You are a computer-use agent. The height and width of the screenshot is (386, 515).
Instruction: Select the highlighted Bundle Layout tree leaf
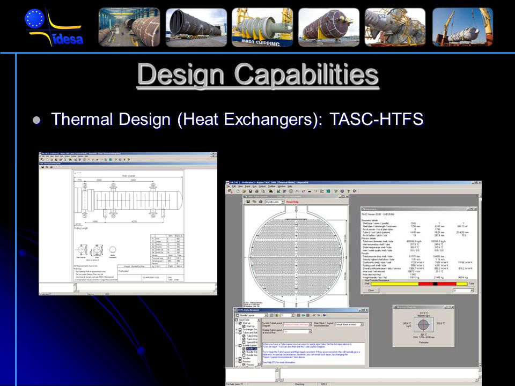coord(252,348)
